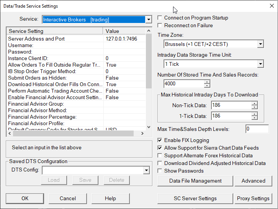Open Data File Management
The image size is (278, 209).
[195, 181]
